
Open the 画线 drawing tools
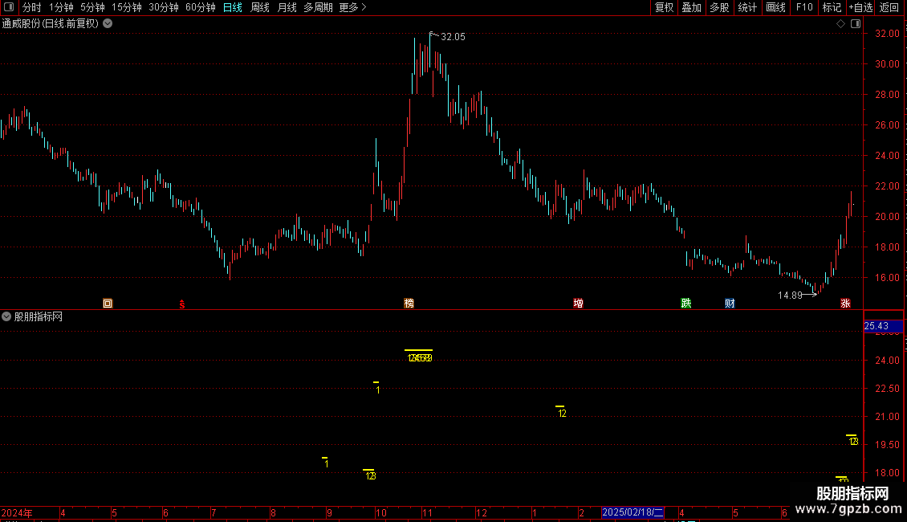tap(775, 7)
